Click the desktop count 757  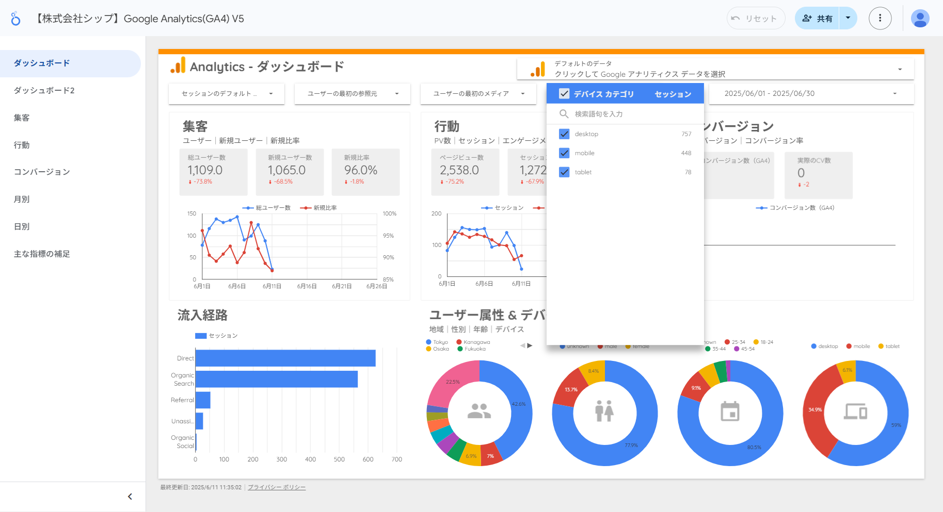click(x=686, y=134)
